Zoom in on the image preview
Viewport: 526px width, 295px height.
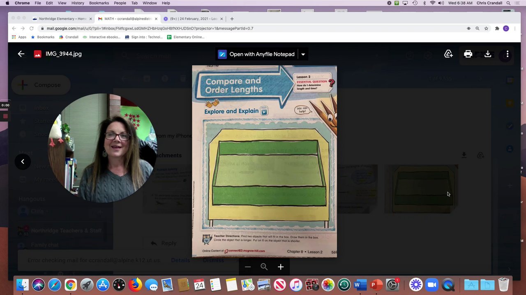click(x=281, y=267)
